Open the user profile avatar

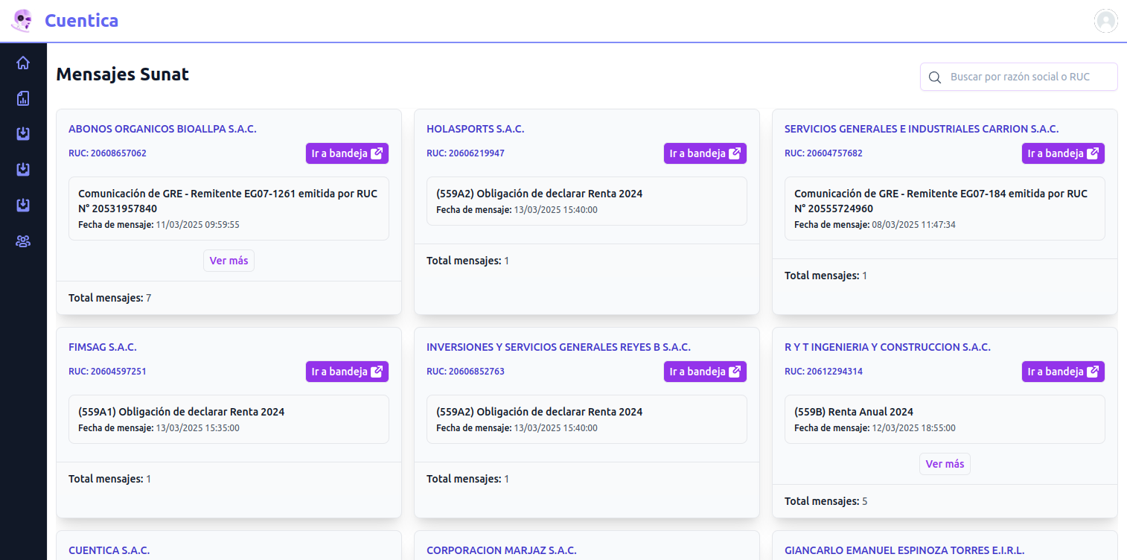tap(1106, 21)
